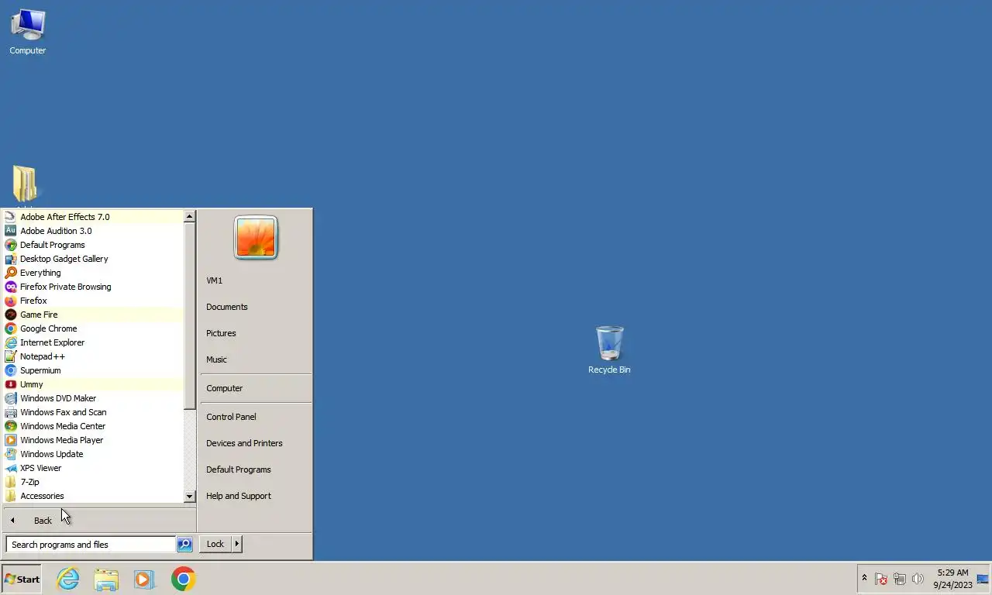
Task: Click the Chrome taskbar icon
Action: tap(183, 579)
